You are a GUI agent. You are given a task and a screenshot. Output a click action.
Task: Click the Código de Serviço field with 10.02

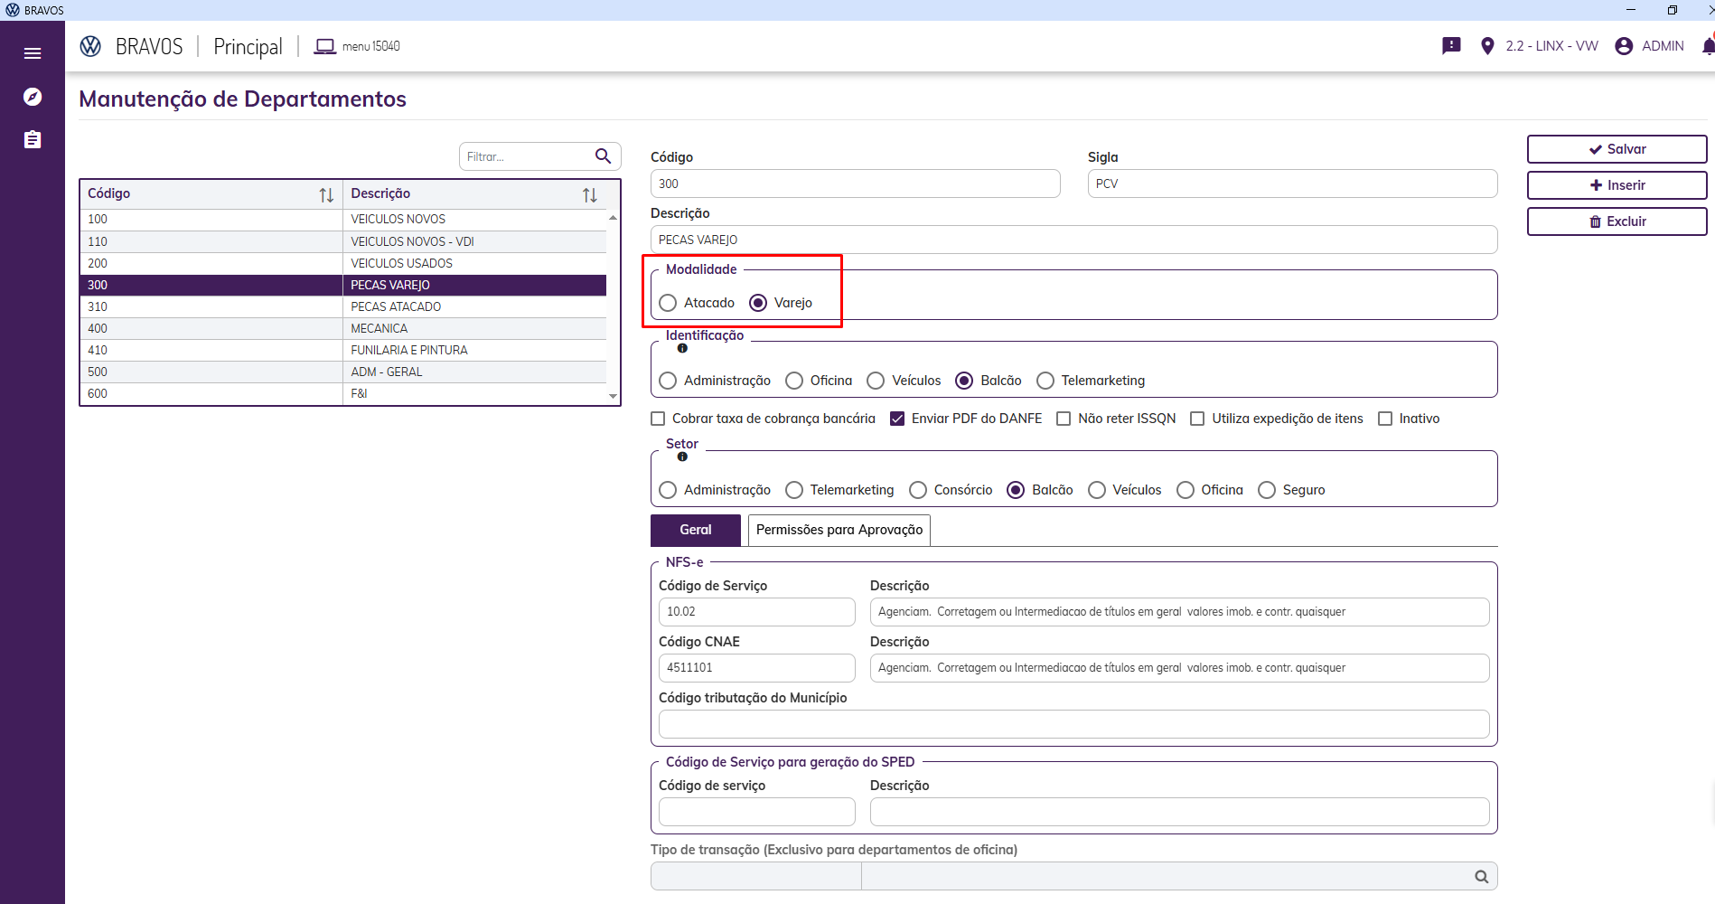(756, 612)
